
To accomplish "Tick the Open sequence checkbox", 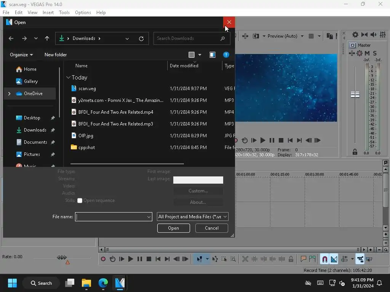I will 80,201.
